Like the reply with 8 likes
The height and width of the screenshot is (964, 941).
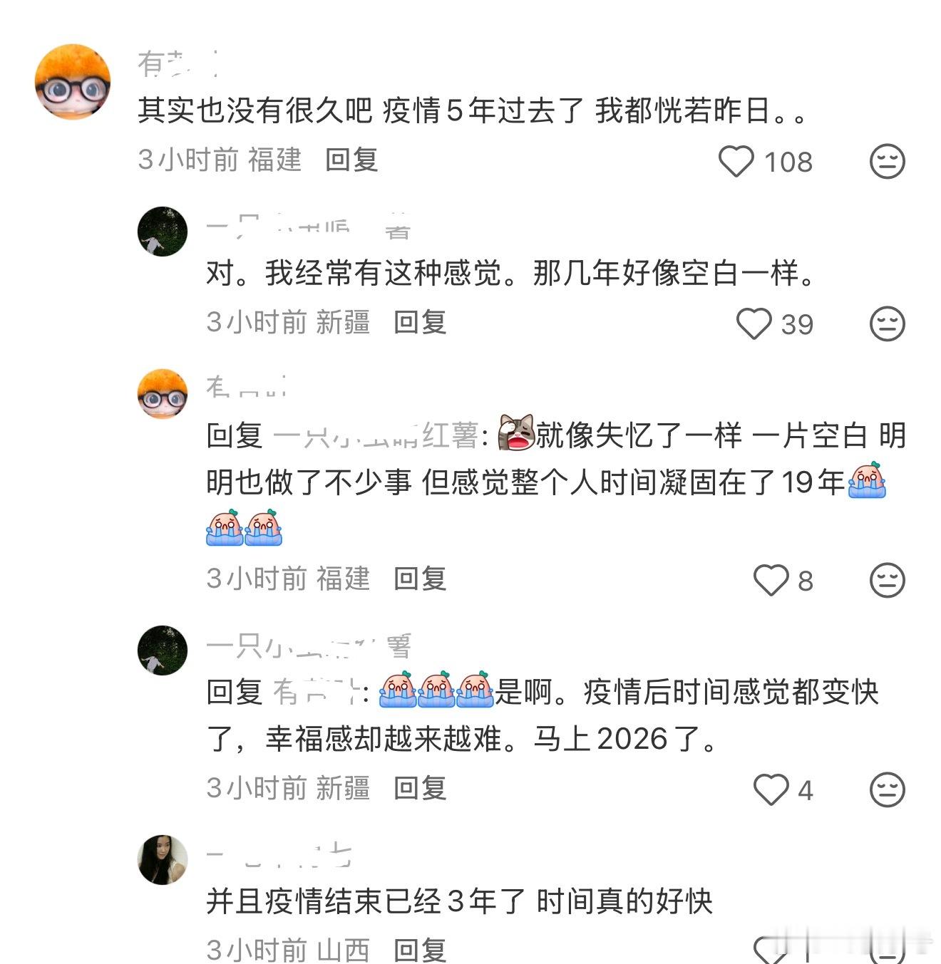[x=771, y=580]
